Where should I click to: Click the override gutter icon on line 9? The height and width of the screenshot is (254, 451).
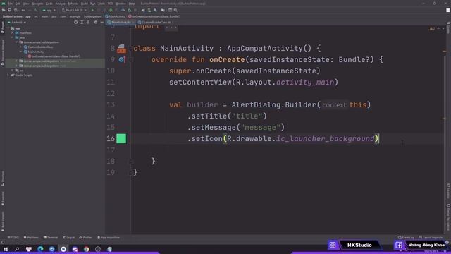[121, 59]
